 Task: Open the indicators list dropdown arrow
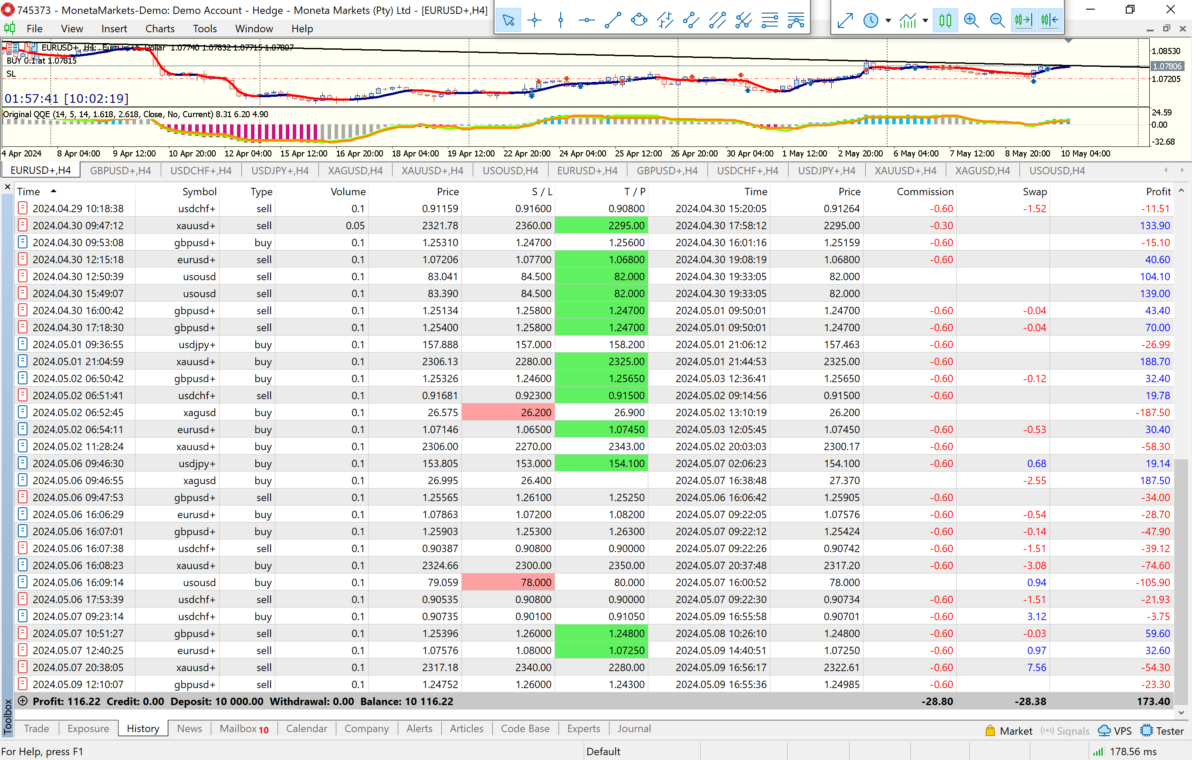[925, 21]
